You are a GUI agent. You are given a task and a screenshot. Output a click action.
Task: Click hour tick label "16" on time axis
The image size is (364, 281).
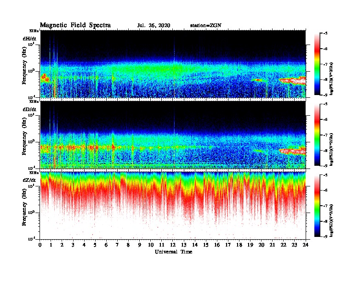pos(217,245)
